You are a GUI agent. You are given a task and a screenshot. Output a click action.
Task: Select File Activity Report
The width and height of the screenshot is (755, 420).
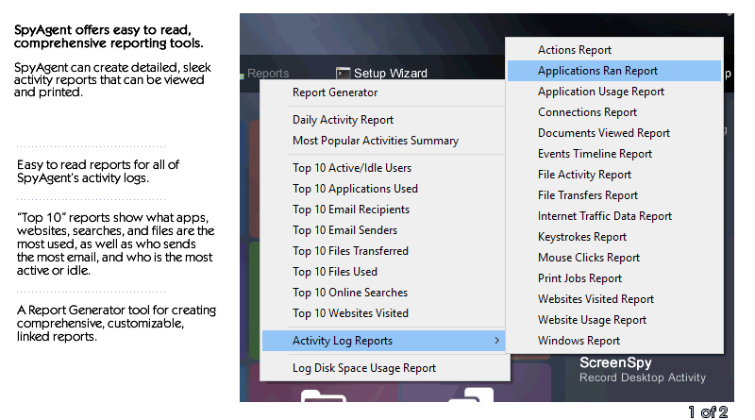point(614,174)
